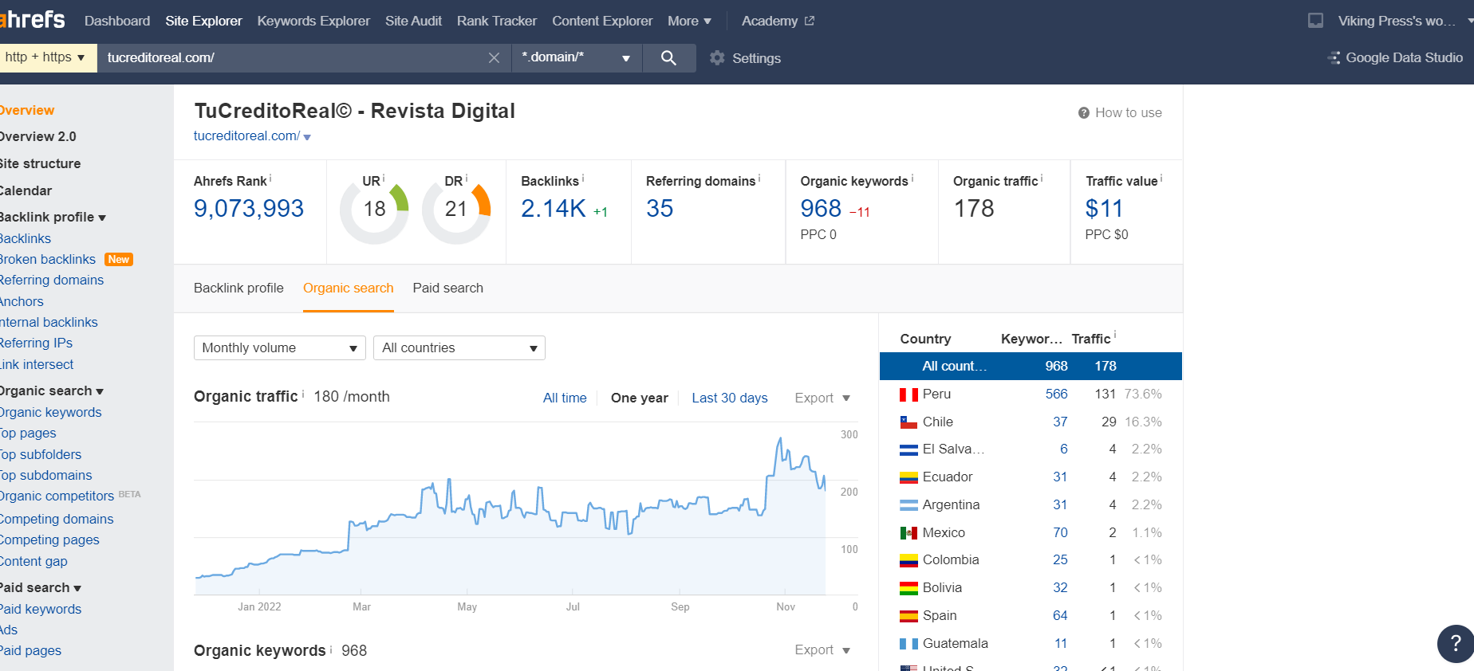The width and height of the screenshot is (1474, 671).
Task: Click the Spain flag icon
Action: point(908,616)
